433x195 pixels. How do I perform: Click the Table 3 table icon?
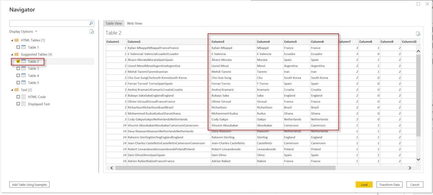click(24, 69)
